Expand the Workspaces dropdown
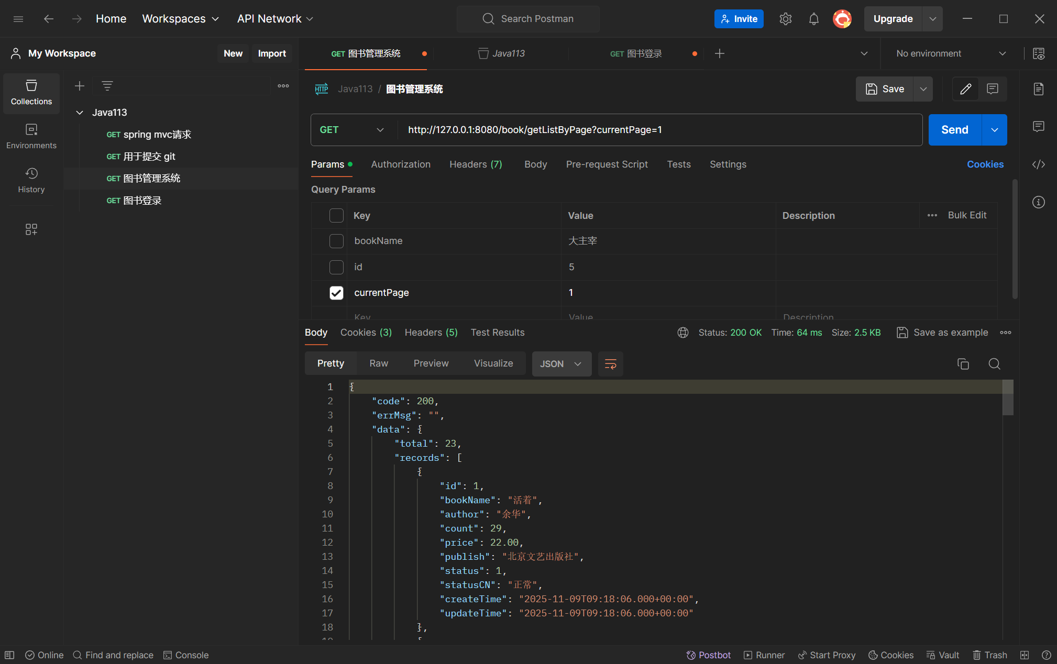The image size is (1057, 664). [181, 19]
